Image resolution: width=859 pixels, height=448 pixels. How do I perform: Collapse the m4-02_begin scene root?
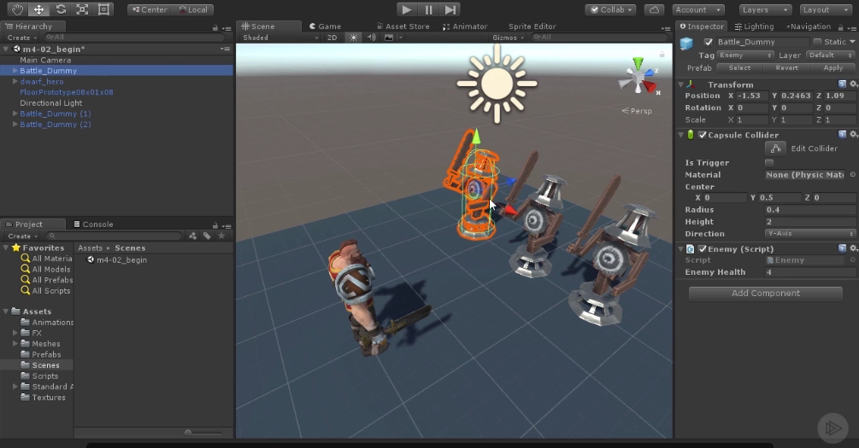pos(6,49)
